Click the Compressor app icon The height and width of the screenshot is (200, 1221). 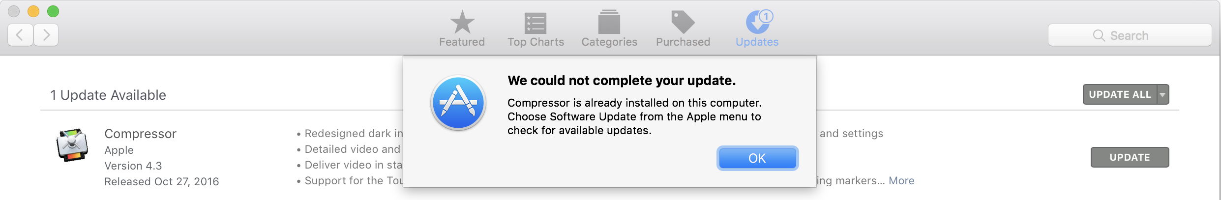point(72,145)
